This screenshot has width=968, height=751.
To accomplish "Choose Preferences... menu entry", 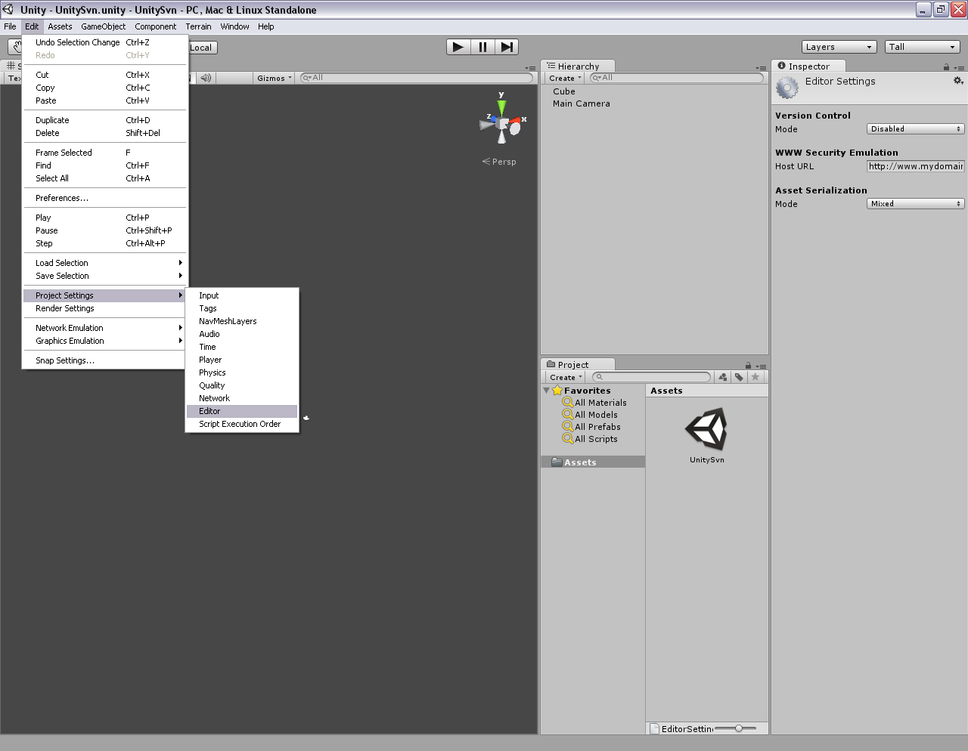I will 104,198.
